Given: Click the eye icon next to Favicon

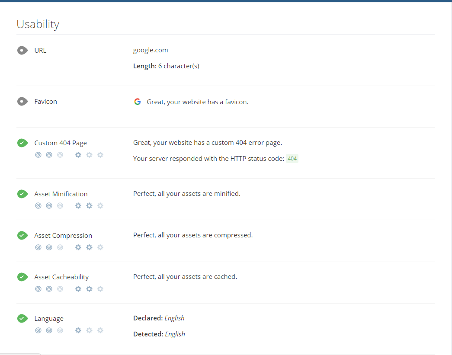Looking at the screenshot, I should click(22, 102).
